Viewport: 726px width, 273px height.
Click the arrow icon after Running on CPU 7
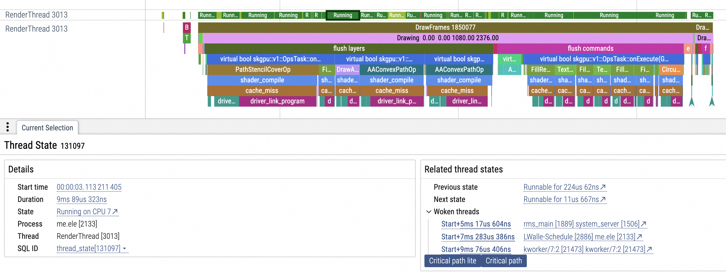(115, 212)
